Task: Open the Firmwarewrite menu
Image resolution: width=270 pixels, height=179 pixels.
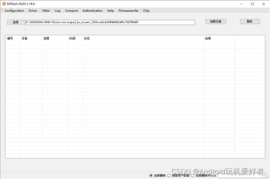Action: [x=128, y=11]
